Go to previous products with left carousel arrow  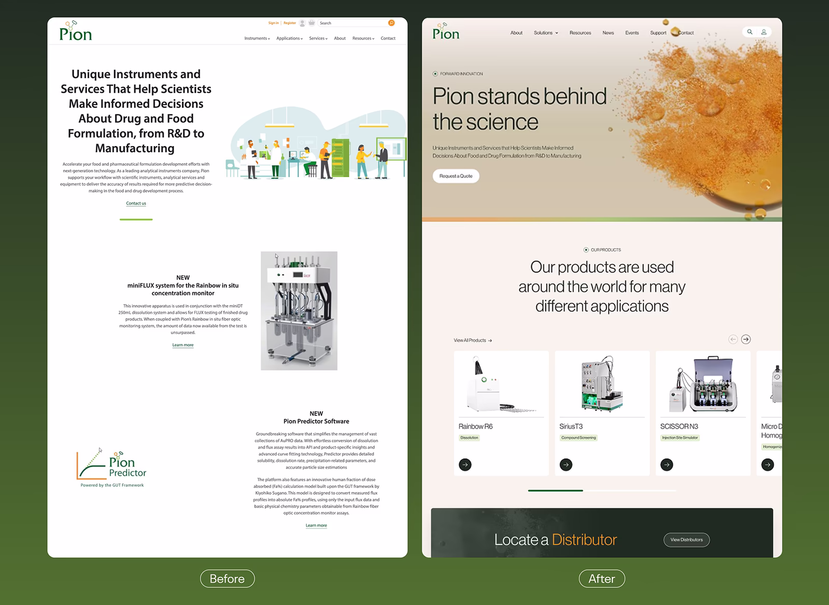733,339
